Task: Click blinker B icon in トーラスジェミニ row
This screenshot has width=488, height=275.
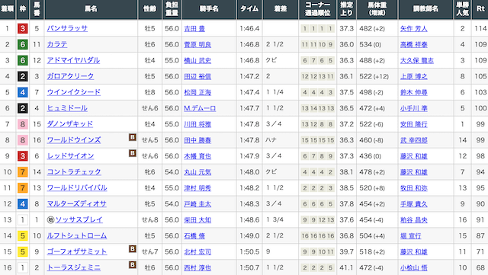Action: (x=133, y=265)
